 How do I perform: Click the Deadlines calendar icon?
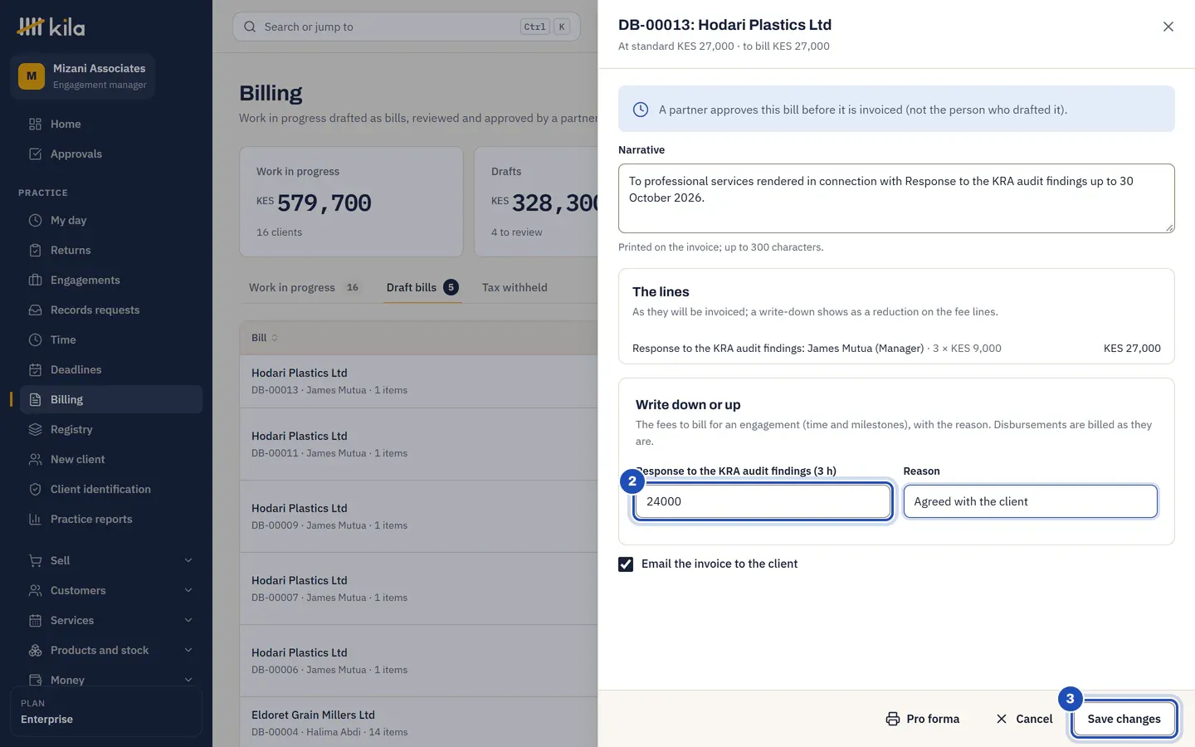pyautogui.click(x=35, y=369)
